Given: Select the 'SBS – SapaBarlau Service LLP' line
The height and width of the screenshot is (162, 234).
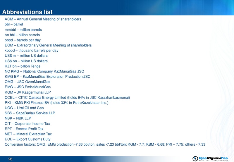Looking at the screenshot, I should [30, 113].
